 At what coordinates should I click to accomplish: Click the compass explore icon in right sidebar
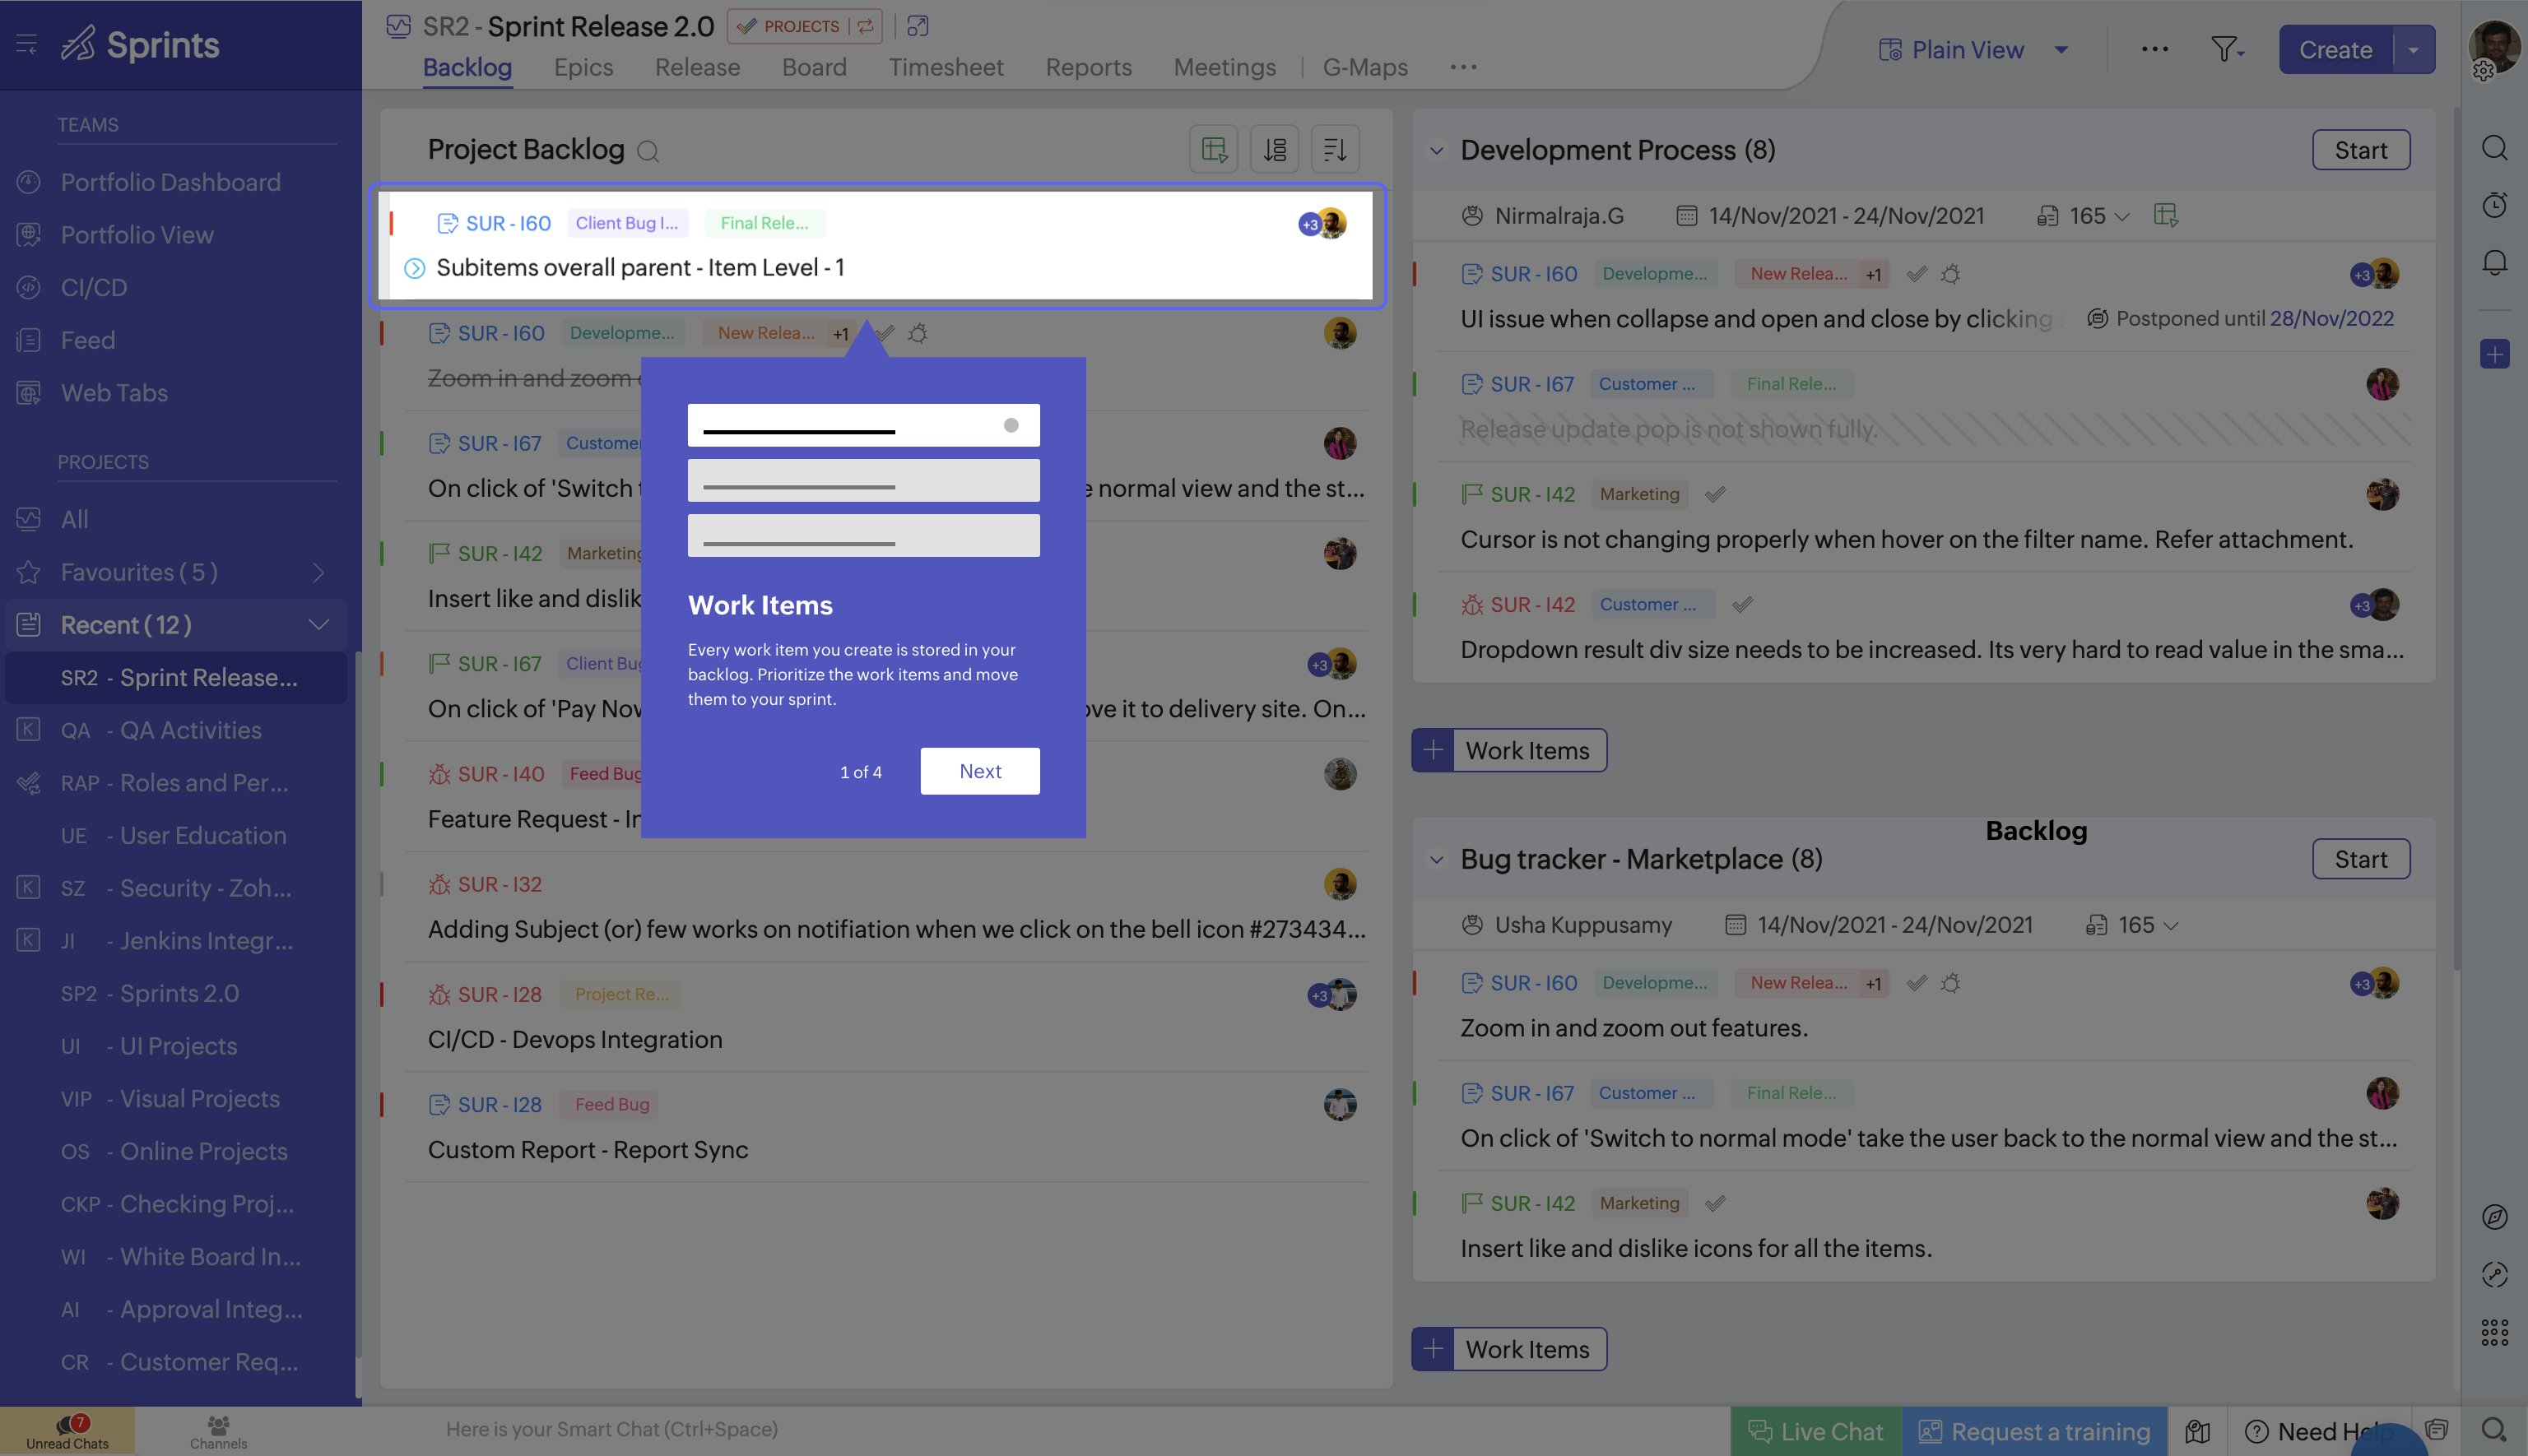(x=2495, y=1217)
